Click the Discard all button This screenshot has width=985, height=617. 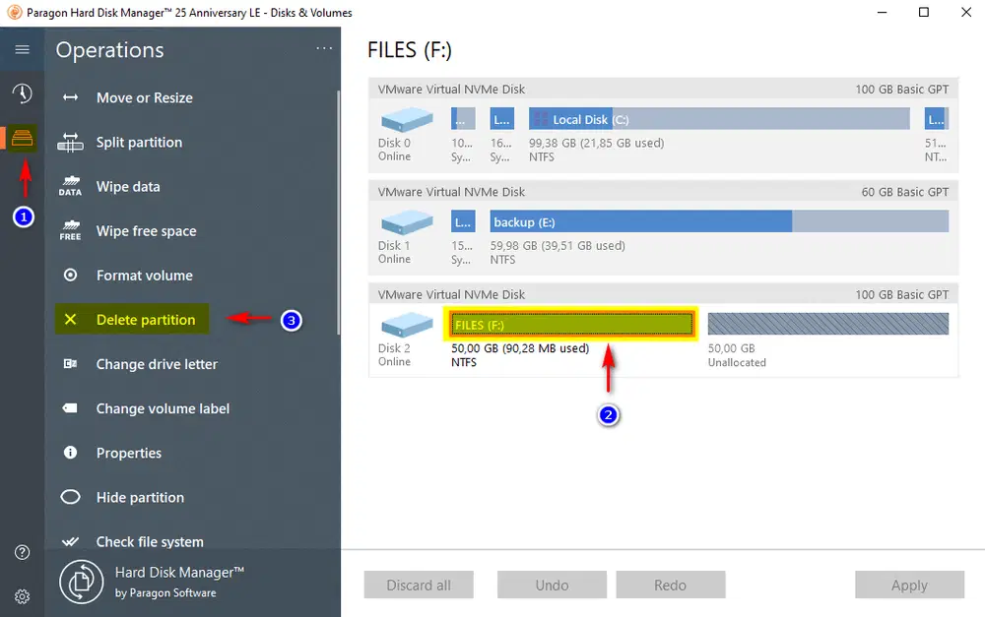click(x=419, y=585)
